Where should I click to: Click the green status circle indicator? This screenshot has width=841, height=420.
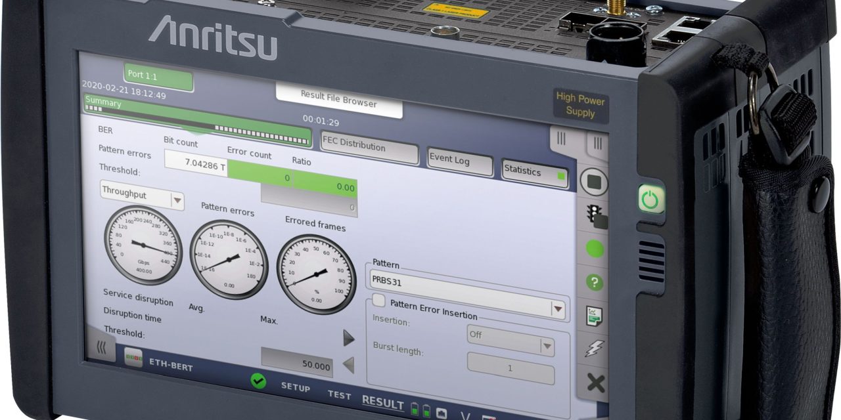pos(595,247)
